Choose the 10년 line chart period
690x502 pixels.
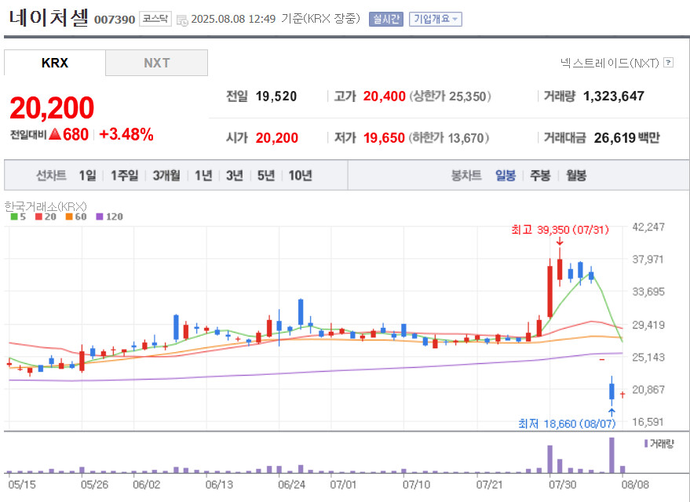[300, 176]
